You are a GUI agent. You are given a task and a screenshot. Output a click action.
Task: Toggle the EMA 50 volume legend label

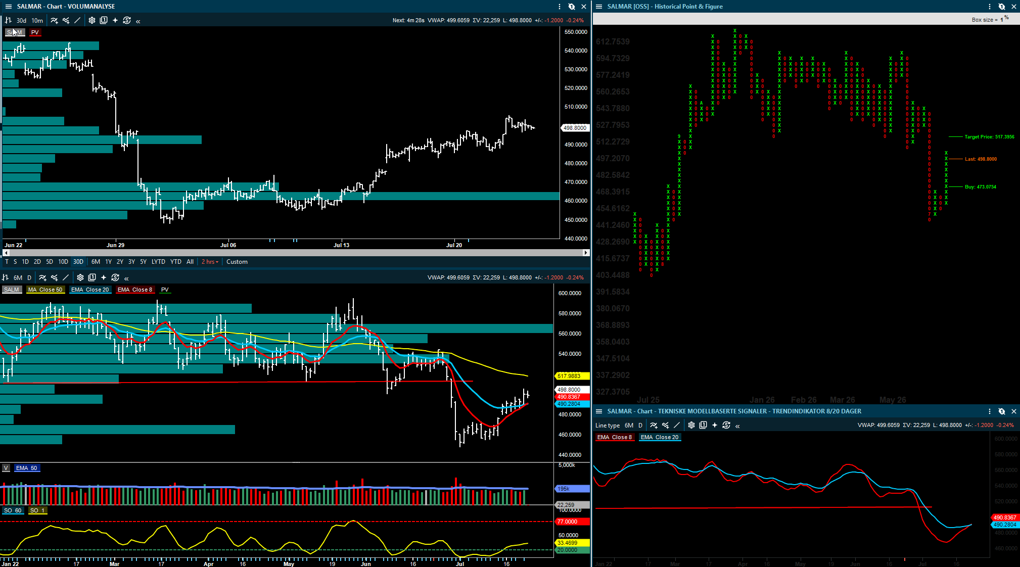27,468
